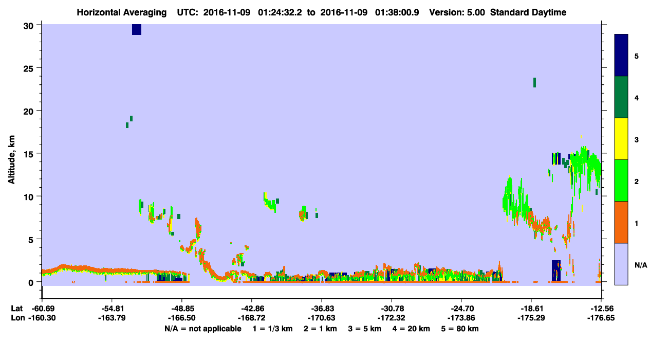Click longitude value -170.63

(x=322, y=318)
